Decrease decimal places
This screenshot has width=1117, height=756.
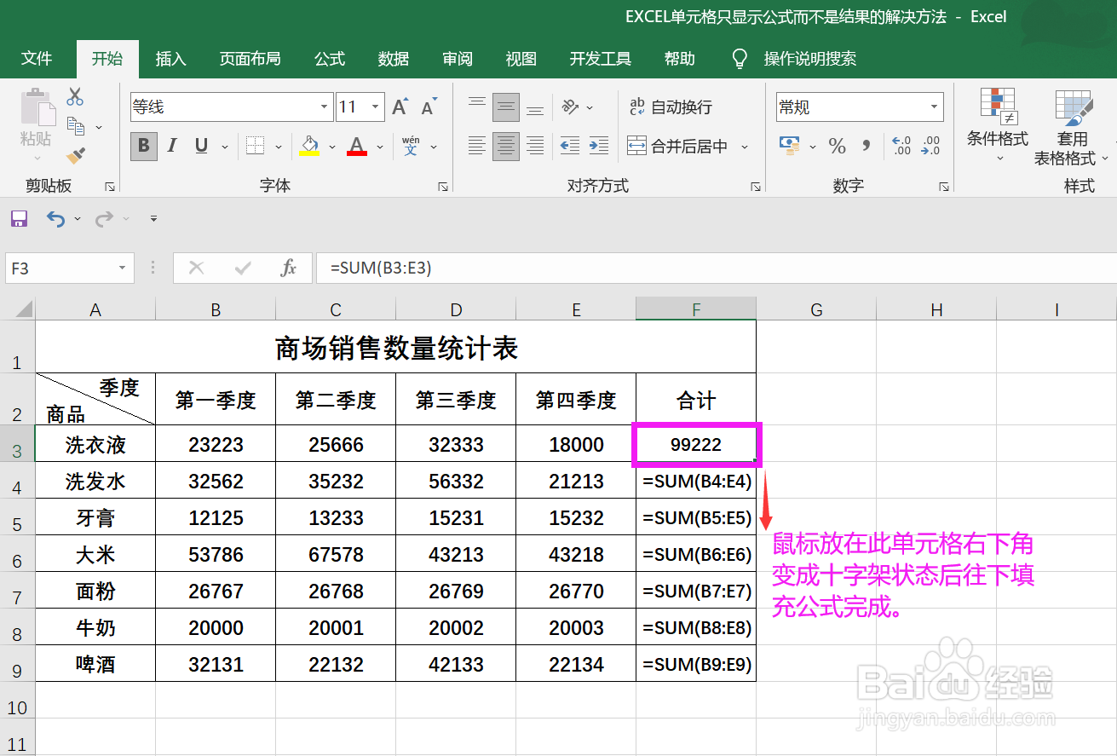930,146
